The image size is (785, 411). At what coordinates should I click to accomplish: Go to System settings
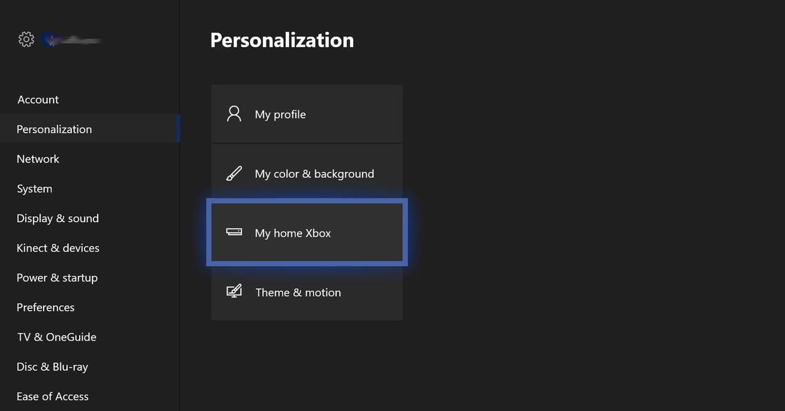click(34, 188)
